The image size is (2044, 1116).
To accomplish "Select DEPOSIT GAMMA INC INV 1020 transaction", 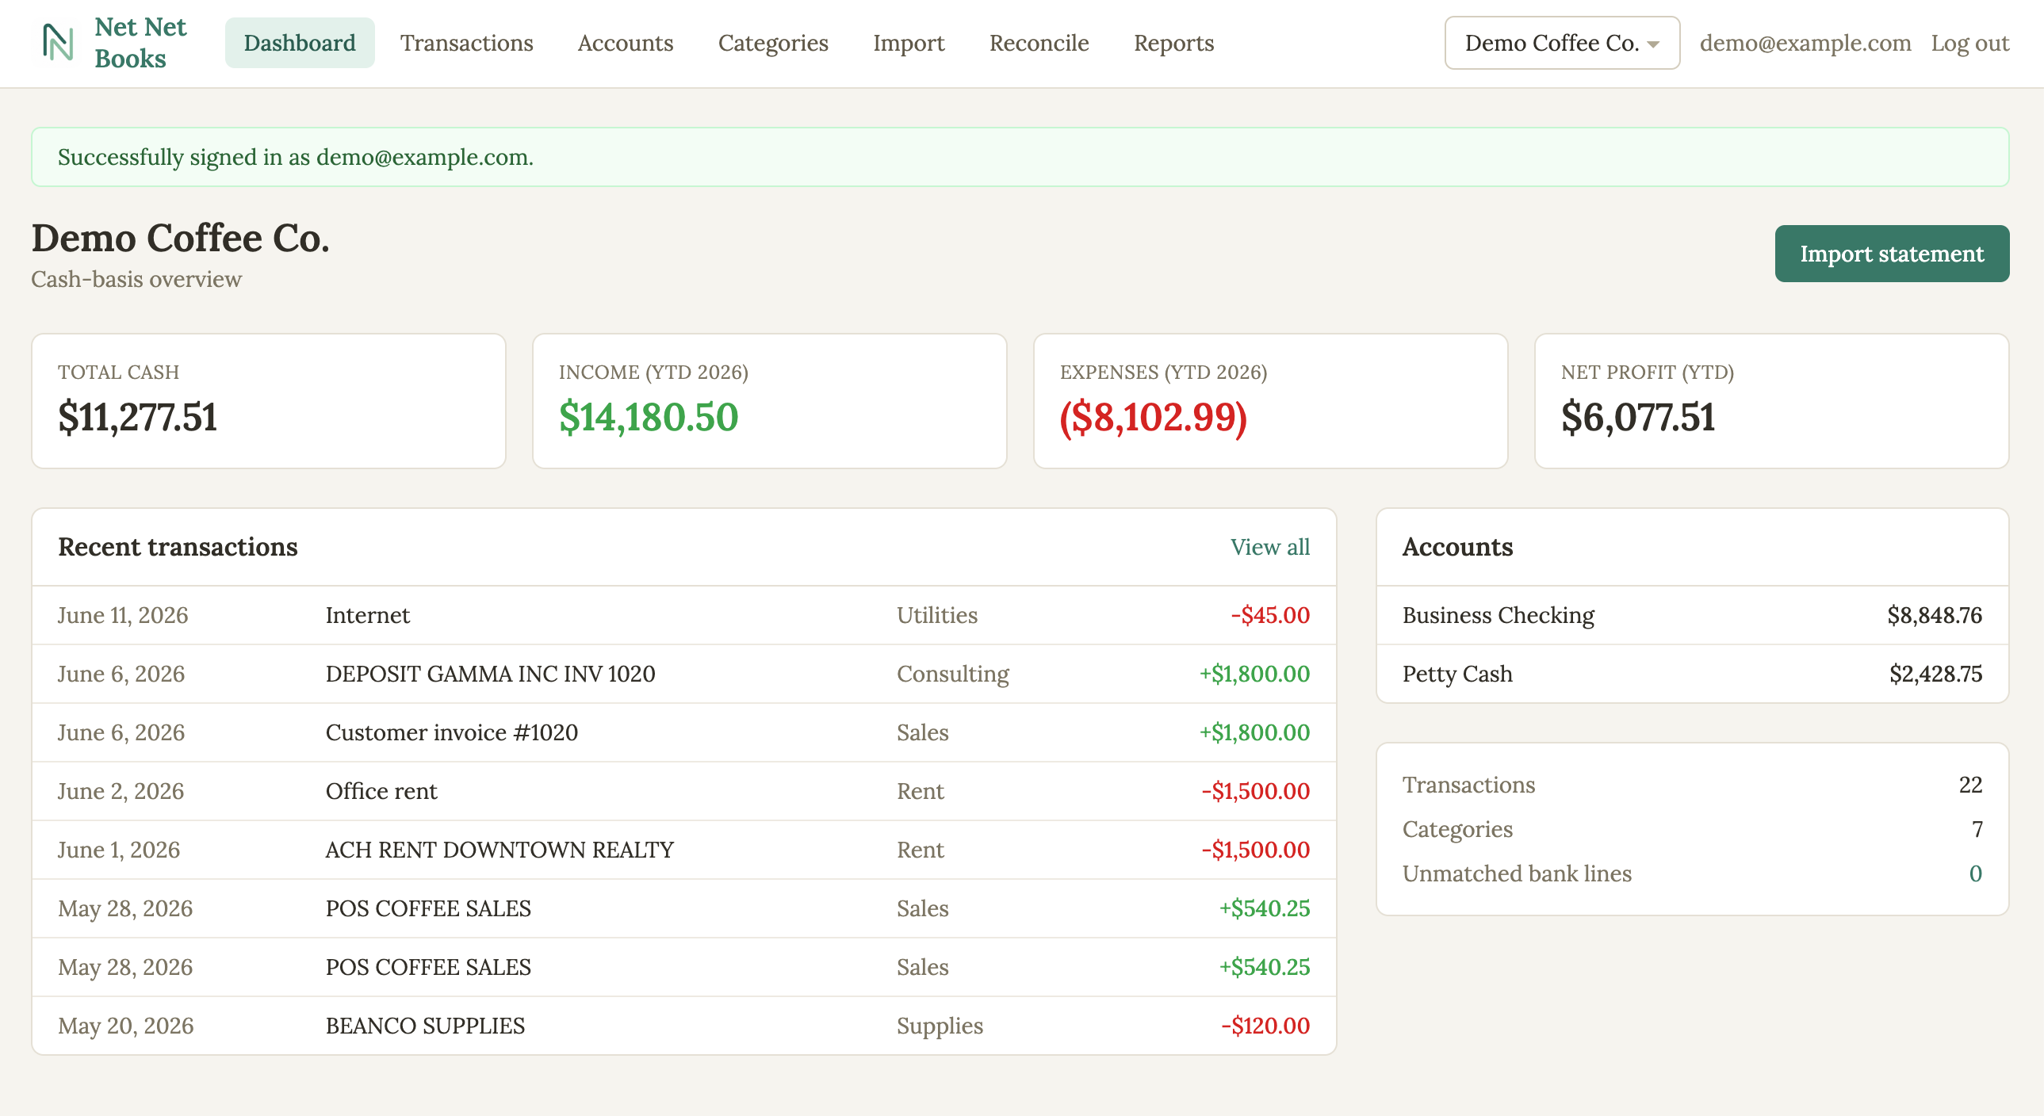I will tap(684, 675).
